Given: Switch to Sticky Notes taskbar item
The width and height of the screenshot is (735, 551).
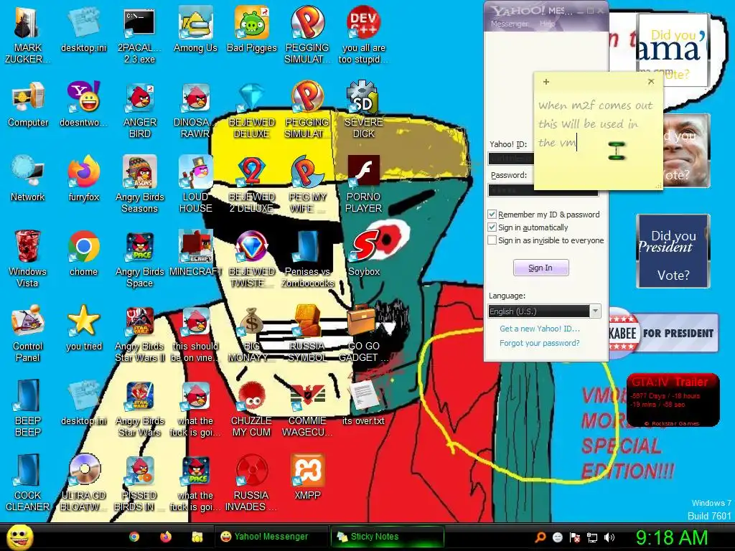Looking at the screenshot, I should 387,537.
